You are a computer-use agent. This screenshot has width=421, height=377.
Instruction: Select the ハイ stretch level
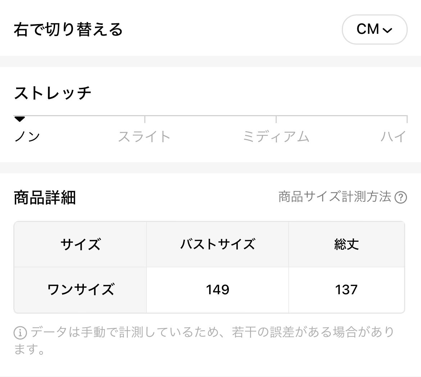(x=393, y=137)
